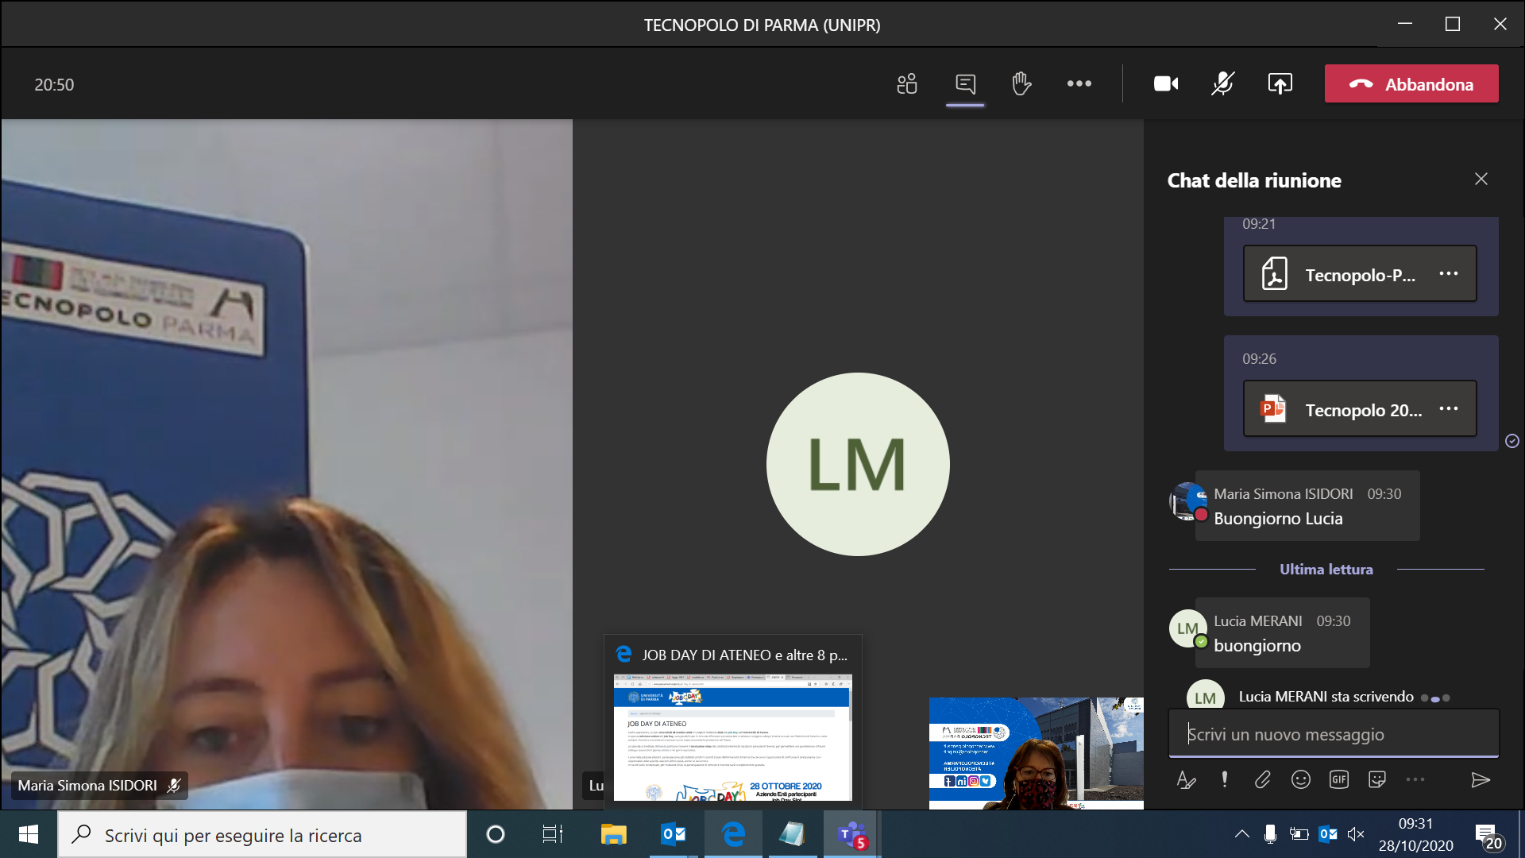Raise your hand in meeting
This screenshot has width=1525, height=858.
coord(1021,83)
